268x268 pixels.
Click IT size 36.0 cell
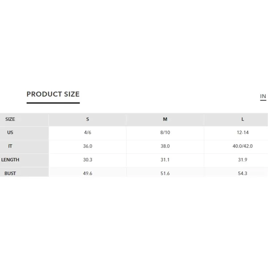click(x=88, y=146)
